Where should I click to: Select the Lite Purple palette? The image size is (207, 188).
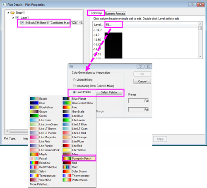pos(41,146)
